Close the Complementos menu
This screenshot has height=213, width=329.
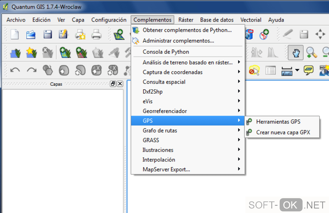(153, 20)
